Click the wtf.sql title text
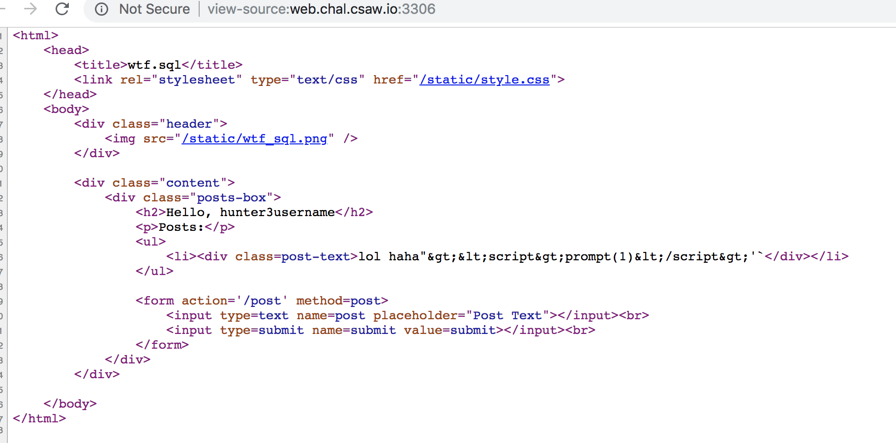The width and height of the screenshot is (896, 443). (x=154, y=65)
